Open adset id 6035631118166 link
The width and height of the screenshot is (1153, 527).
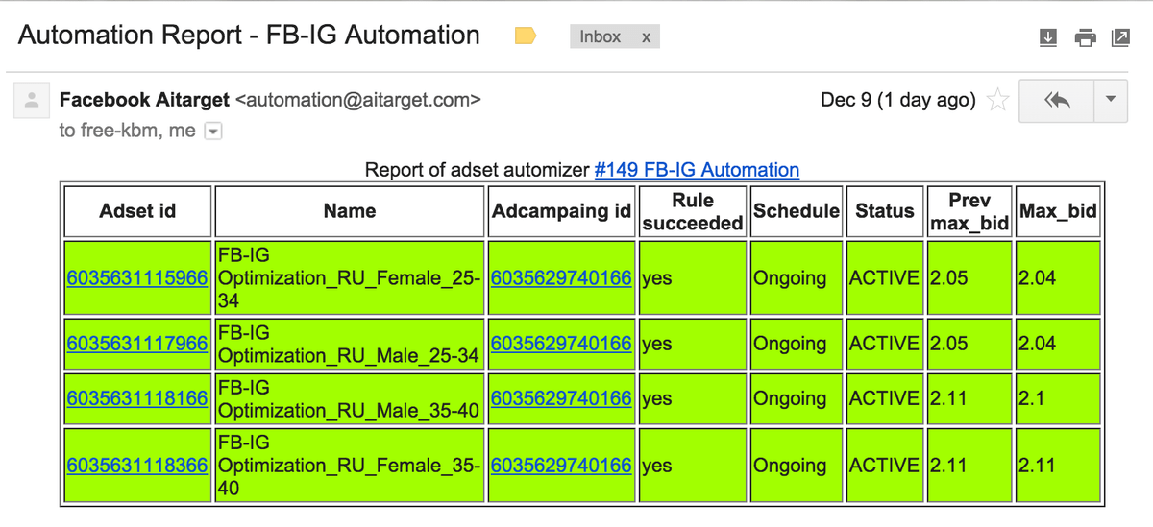click(x=137, y=398)
